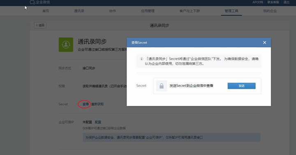Viewport: 296px width, 155px height.
Task: Select the 应用管理 tab
Action: pyautogui.click(x=148, y=11)
